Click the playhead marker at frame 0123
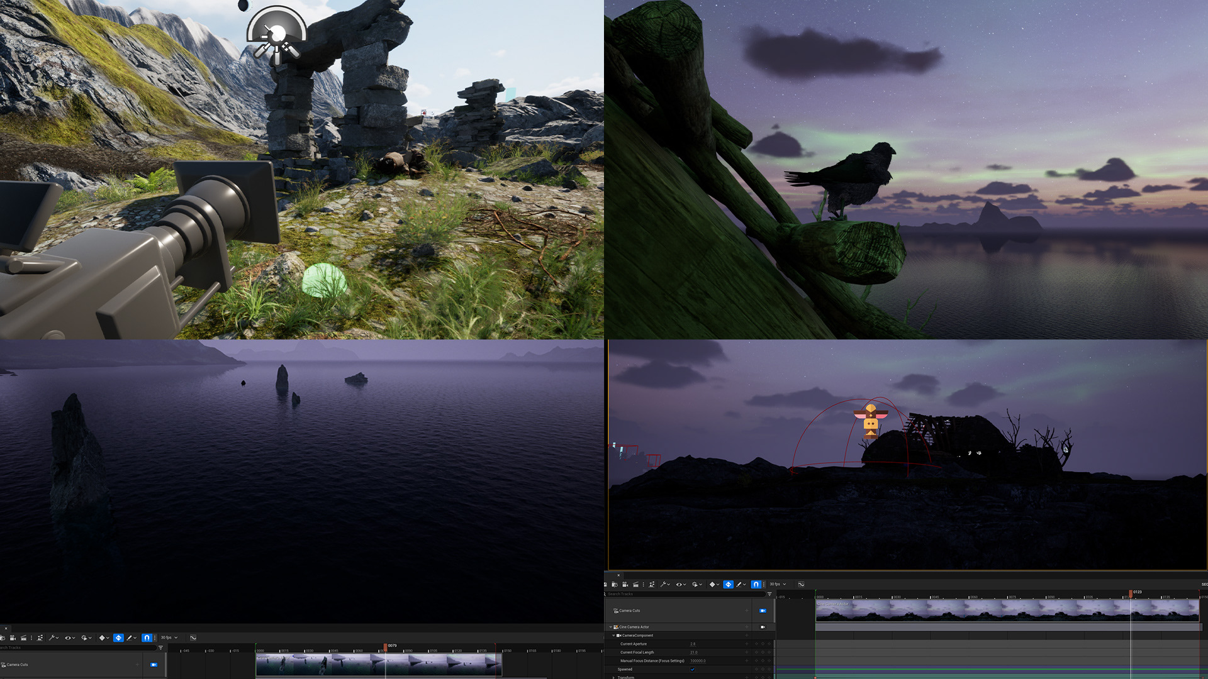The width and height of the screenshot is (1208, 679). 1131,592
